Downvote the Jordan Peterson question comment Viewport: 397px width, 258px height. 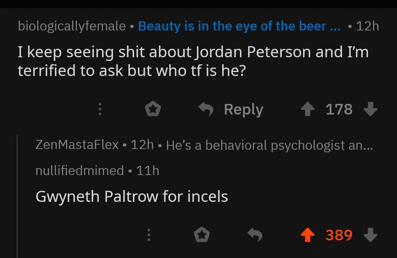point(371,109)
